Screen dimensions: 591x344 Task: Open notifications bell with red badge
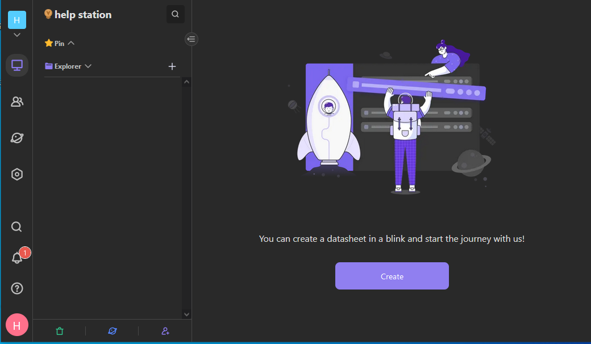(17, 258)
